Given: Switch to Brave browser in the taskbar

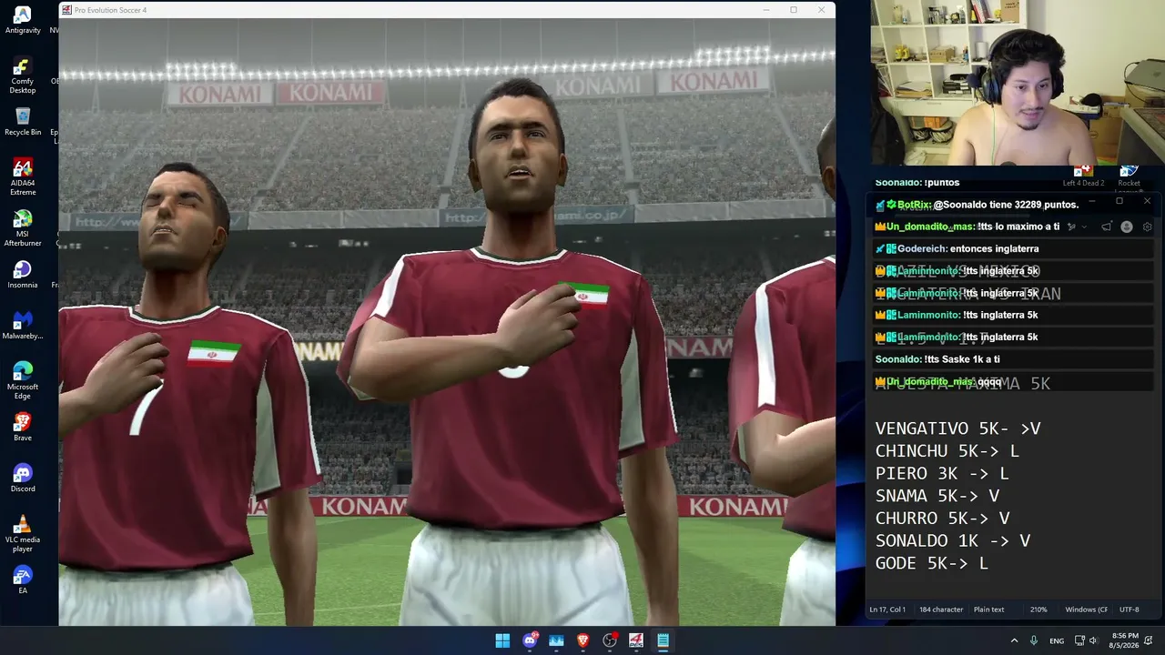Looking at the screenshot, I should (x=583, y=640).
